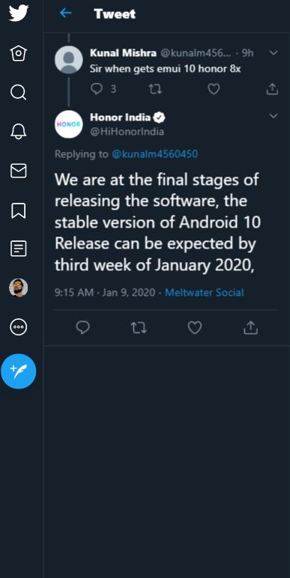
Task: Go back using the arrow beside Tweet
Action: [66, 13]
